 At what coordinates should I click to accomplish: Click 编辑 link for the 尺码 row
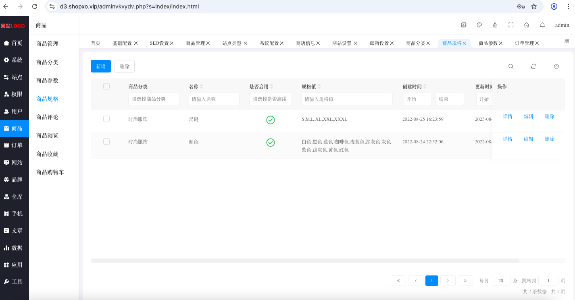click(x=529, y=116)
